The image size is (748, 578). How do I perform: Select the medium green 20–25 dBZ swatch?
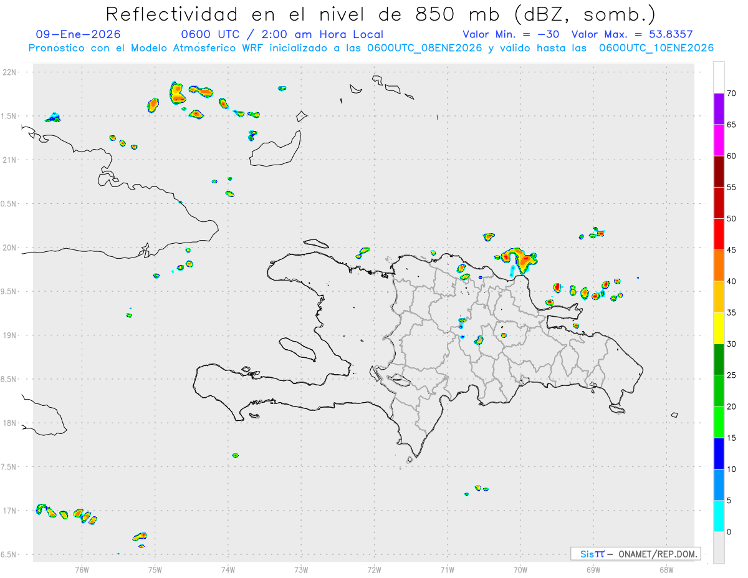(x=719, y=391)
